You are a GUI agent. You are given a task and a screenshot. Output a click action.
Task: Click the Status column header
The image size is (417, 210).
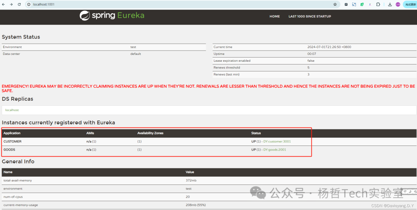point(256,133)
